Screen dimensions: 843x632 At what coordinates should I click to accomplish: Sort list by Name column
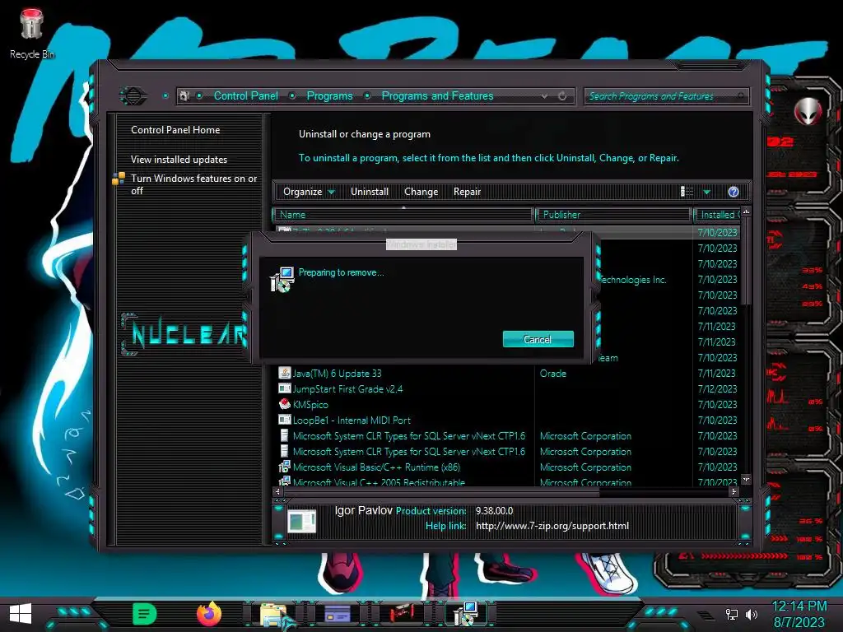pos(403,215)
